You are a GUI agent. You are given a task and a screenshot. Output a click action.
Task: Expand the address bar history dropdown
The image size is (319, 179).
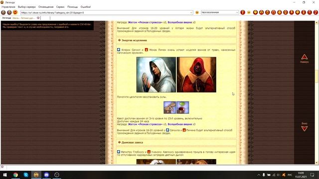(191, 12)
